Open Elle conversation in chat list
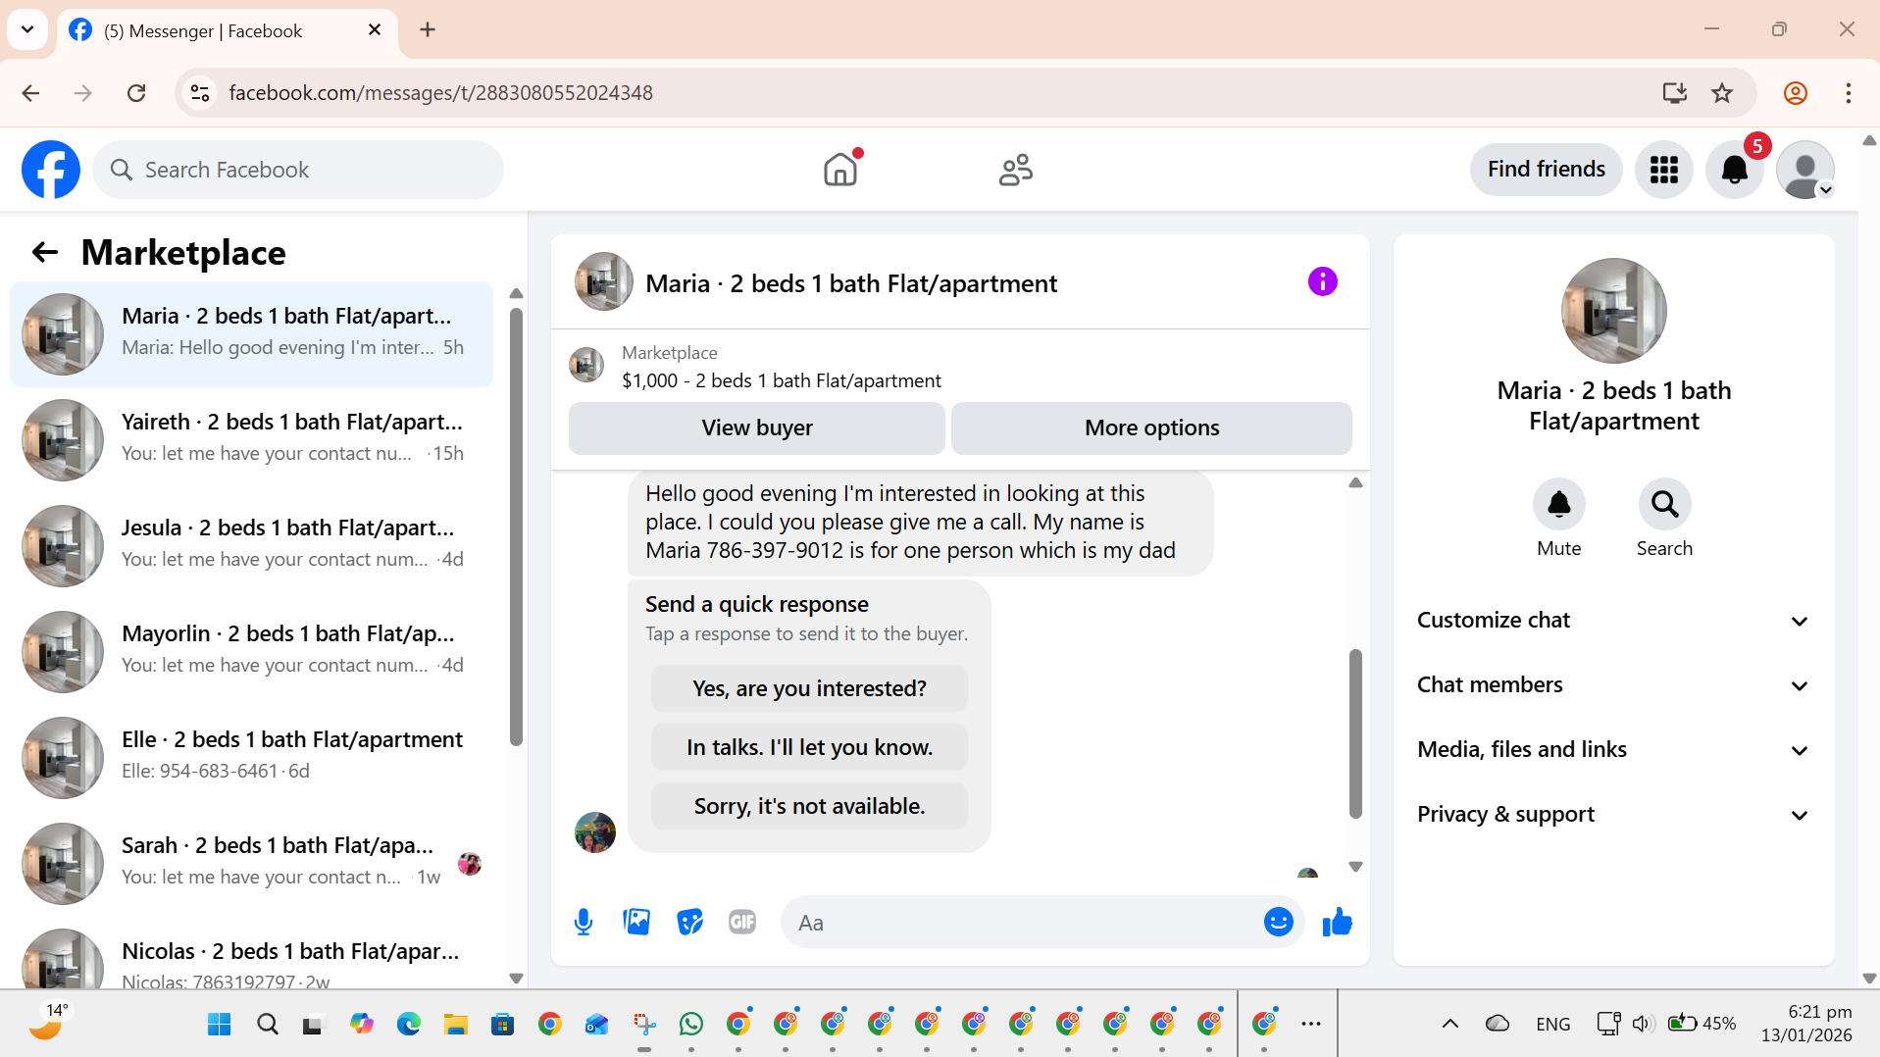Screen dimensions: 1880x1057 (251, 758)
